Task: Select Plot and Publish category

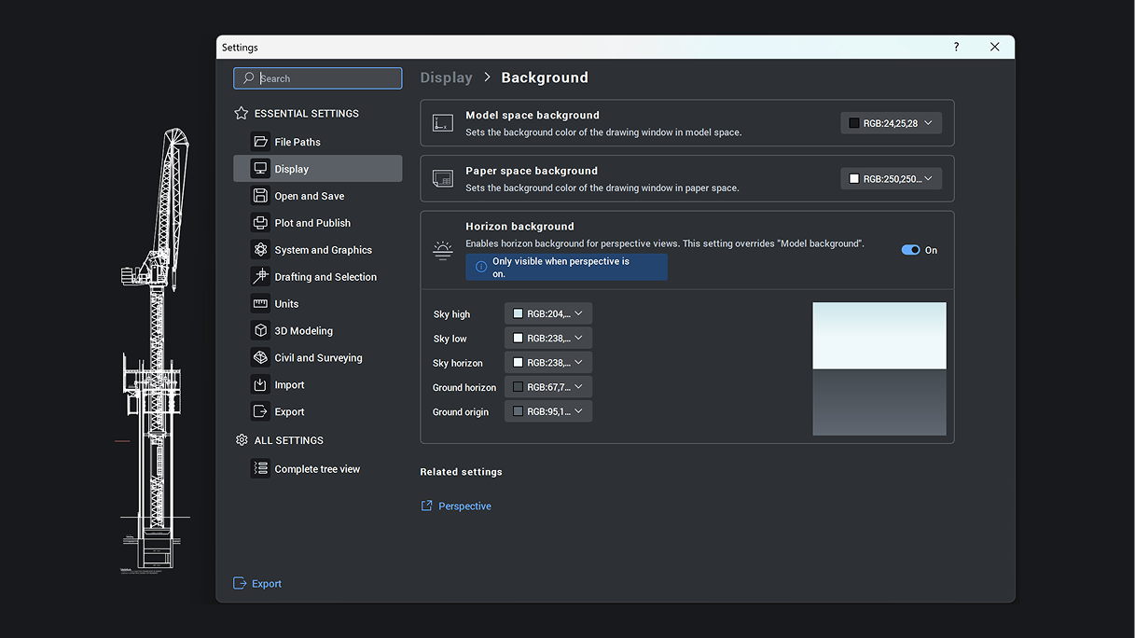Action: 318,223
